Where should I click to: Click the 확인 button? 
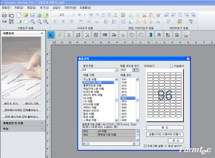165,128
